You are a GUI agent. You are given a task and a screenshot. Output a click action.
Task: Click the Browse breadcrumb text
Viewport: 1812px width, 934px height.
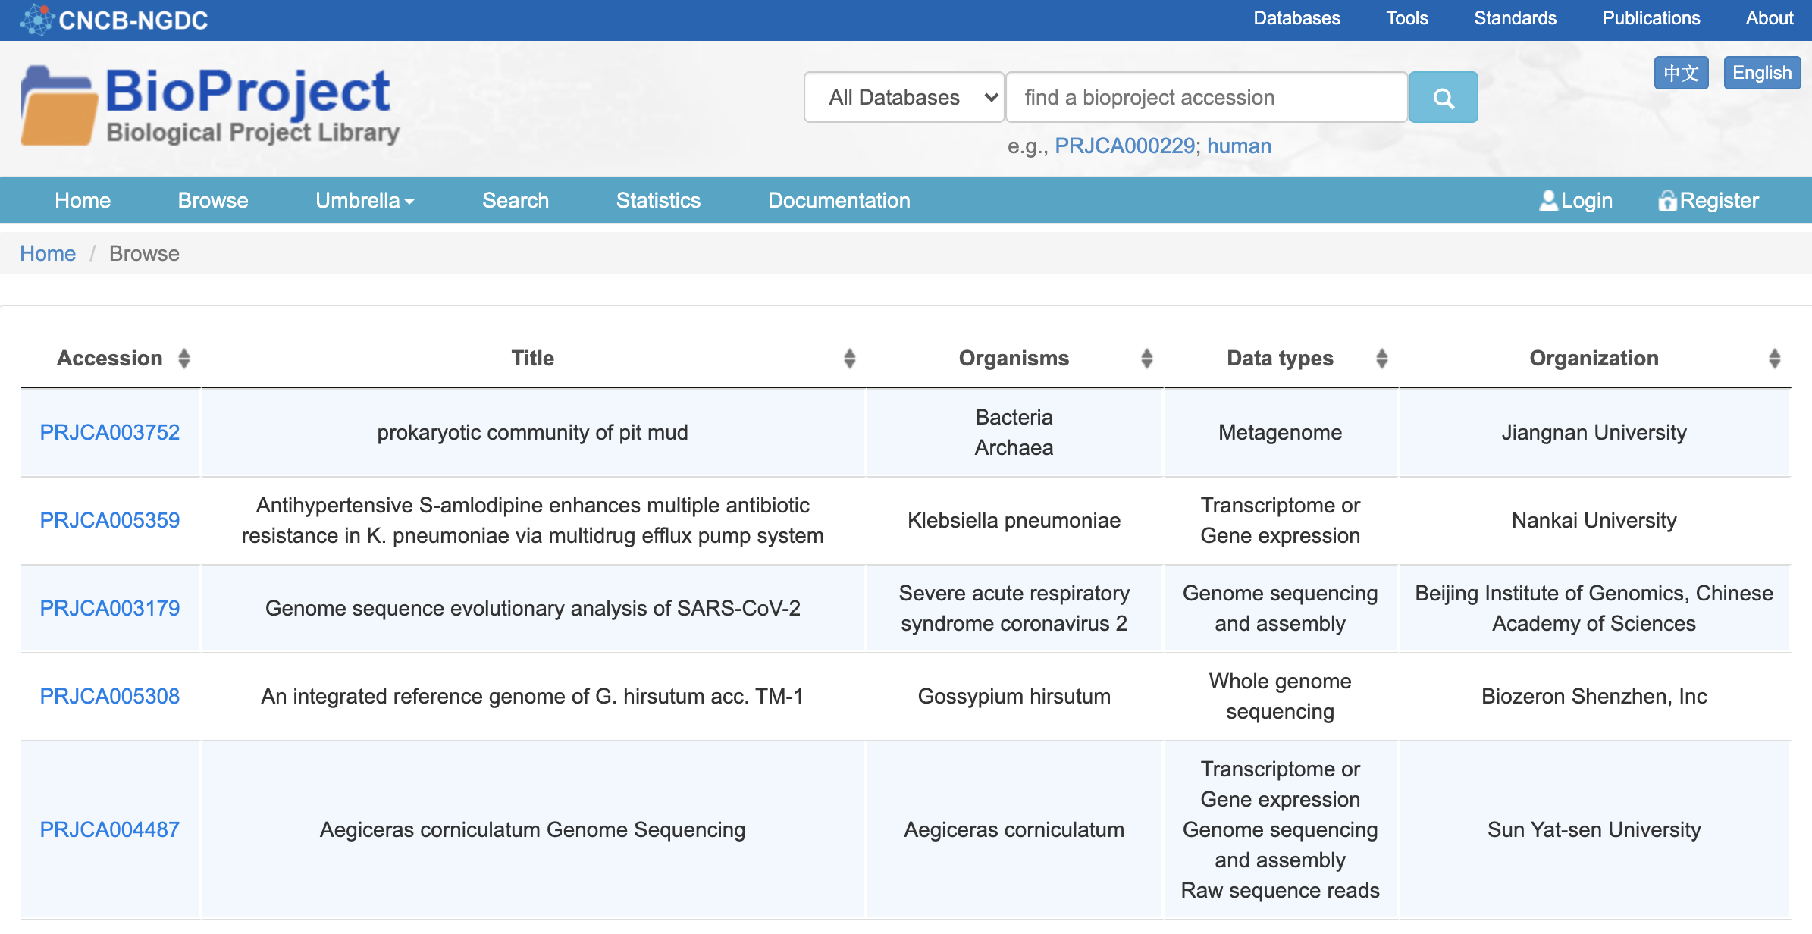(144, 253)
